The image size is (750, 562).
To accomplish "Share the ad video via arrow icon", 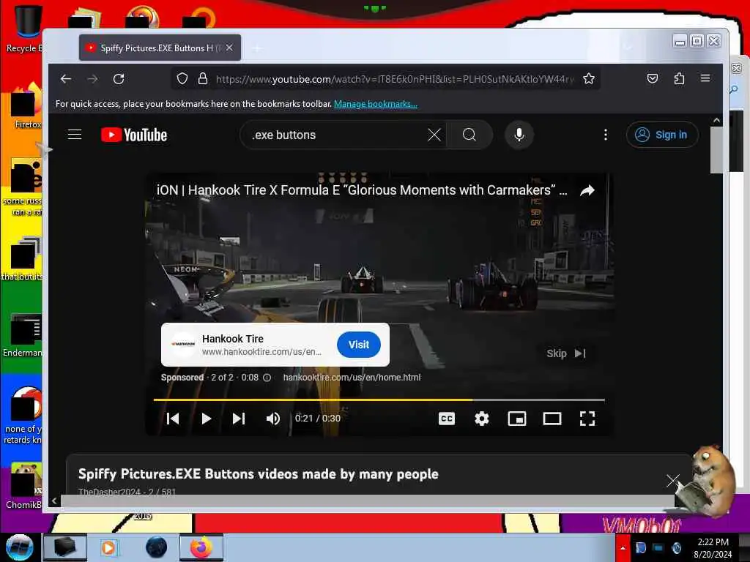I will [x=587, y=191].
